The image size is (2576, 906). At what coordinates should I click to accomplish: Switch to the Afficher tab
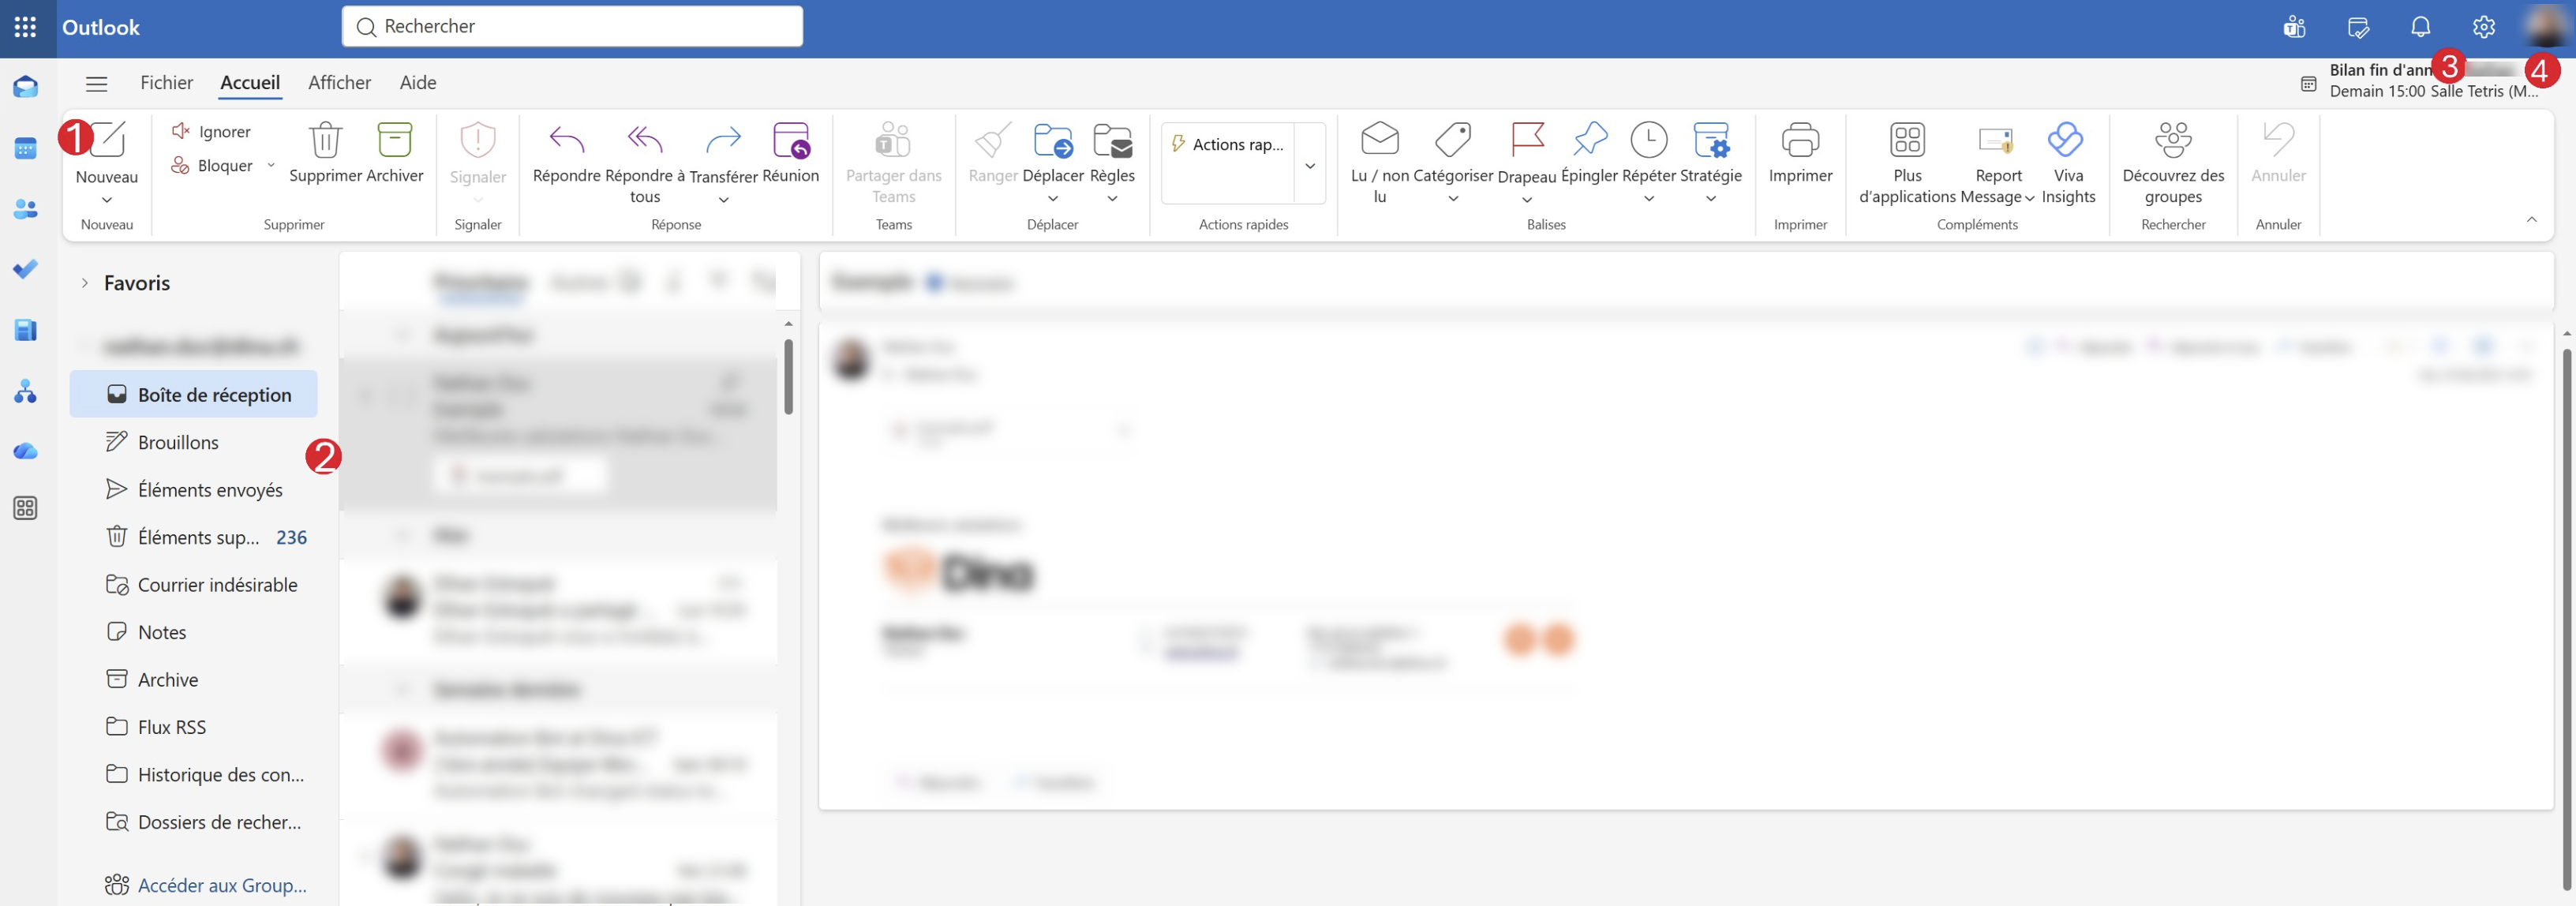[339, 83]
